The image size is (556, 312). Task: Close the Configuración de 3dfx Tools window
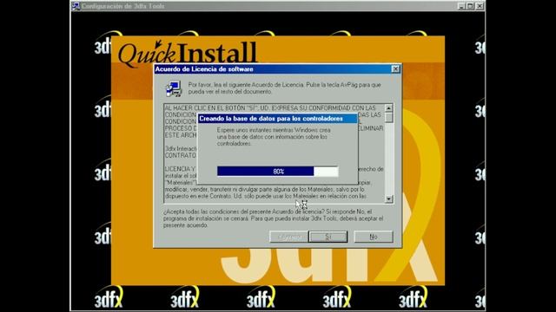[x=480, y=6]
